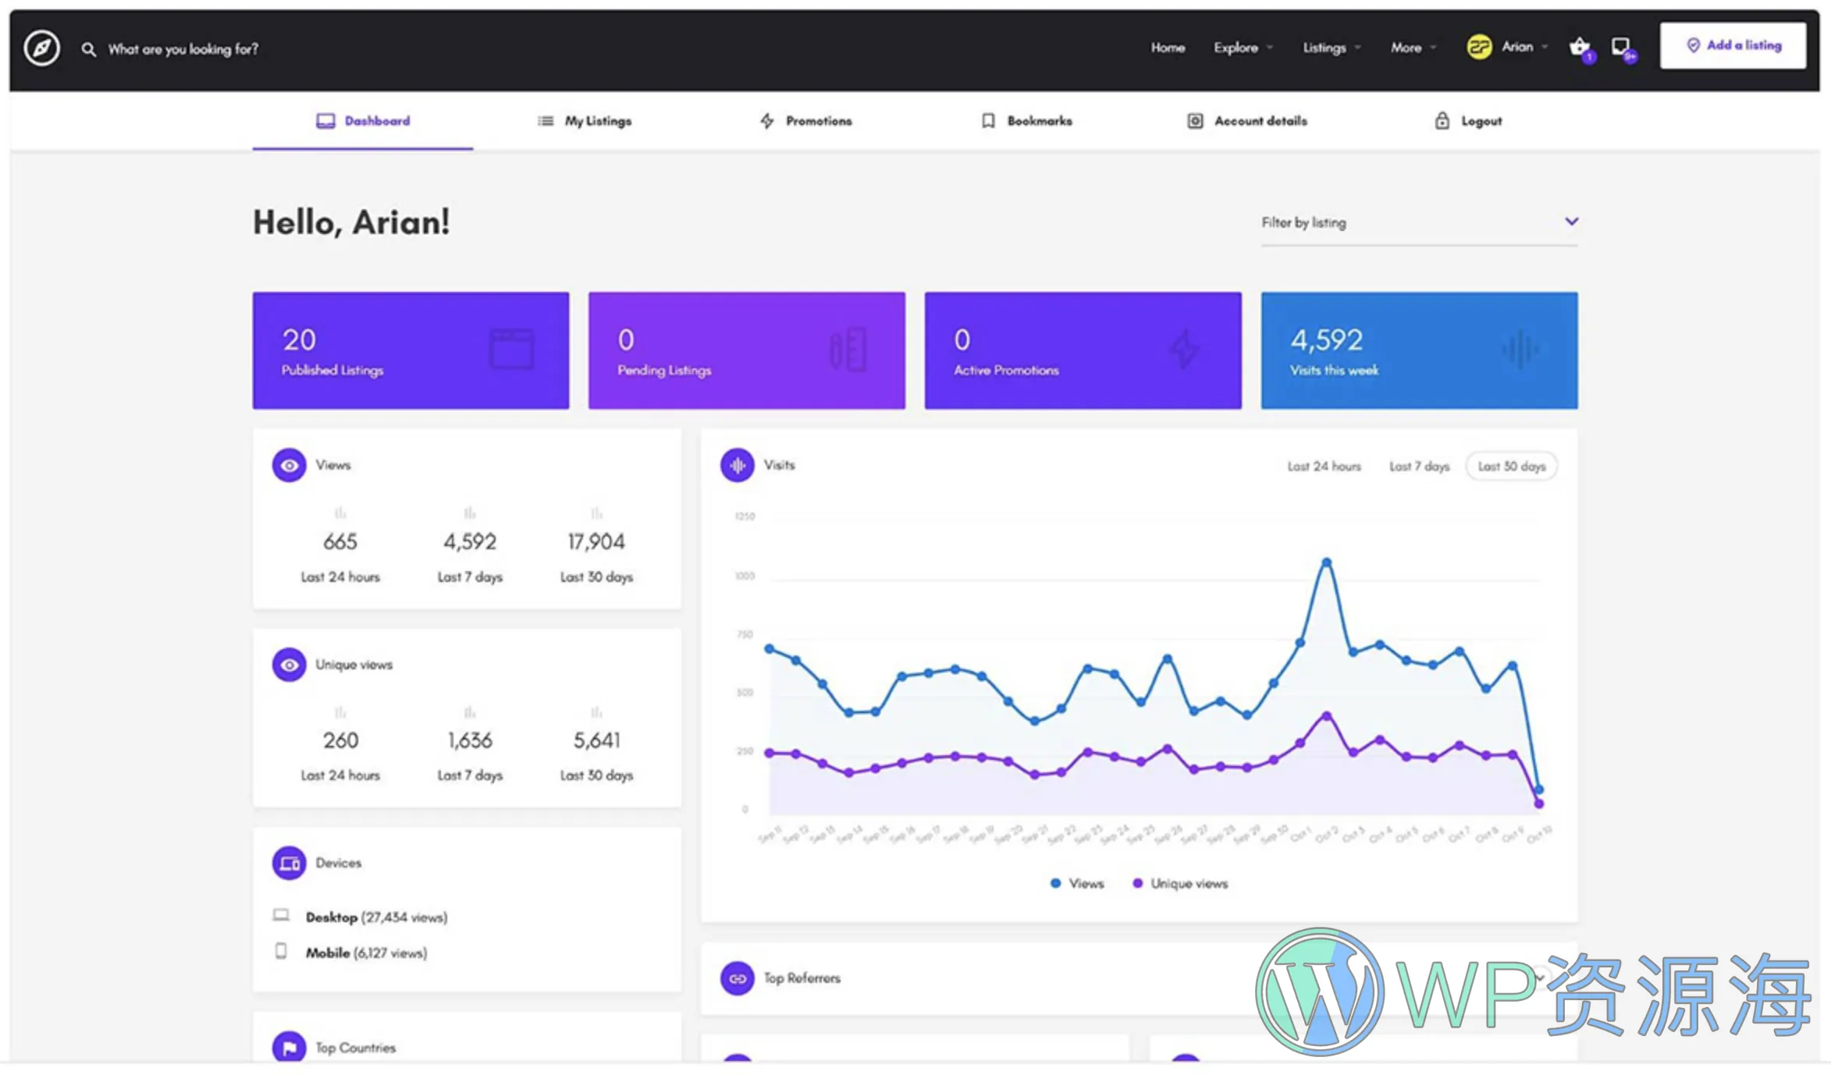
Task: Open the Arian user name dropdown
Action: coord(1525,47)
